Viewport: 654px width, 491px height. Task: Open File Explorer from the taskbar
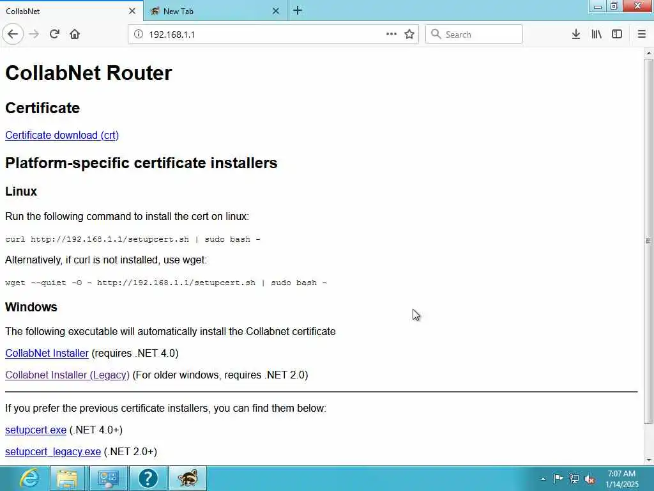(67, 478)
